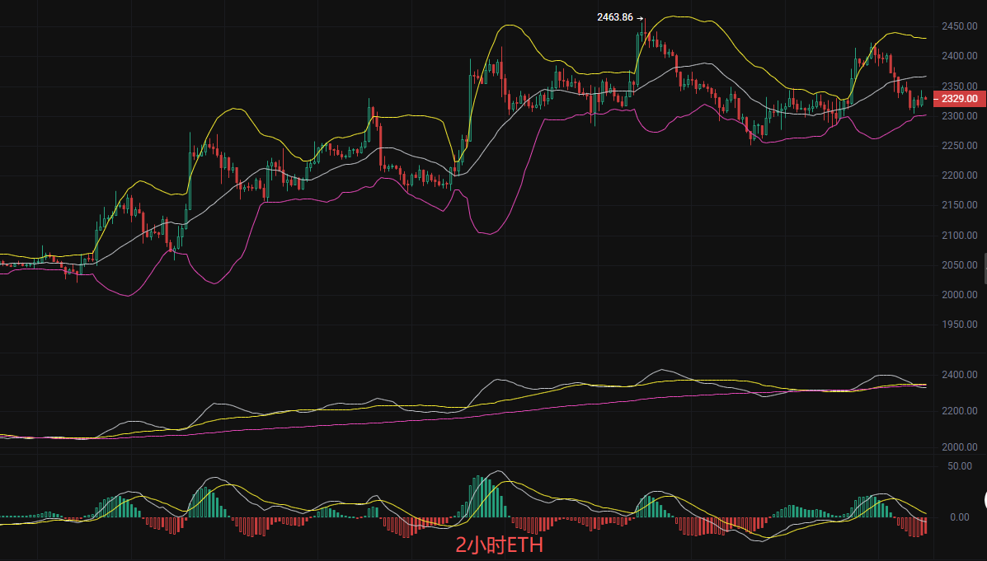Click the 2350.00 price axis label
Image resolution: width=987 pixels, height=561 pixels.
(x=959, y=86)
